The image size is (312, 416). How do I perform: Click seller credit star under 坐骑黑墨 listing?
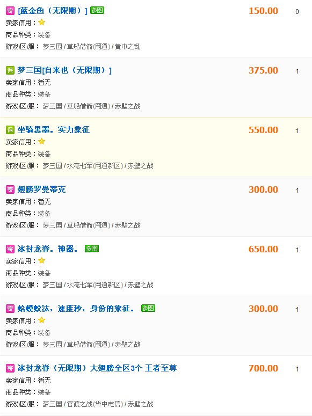(x=42, y=141)
